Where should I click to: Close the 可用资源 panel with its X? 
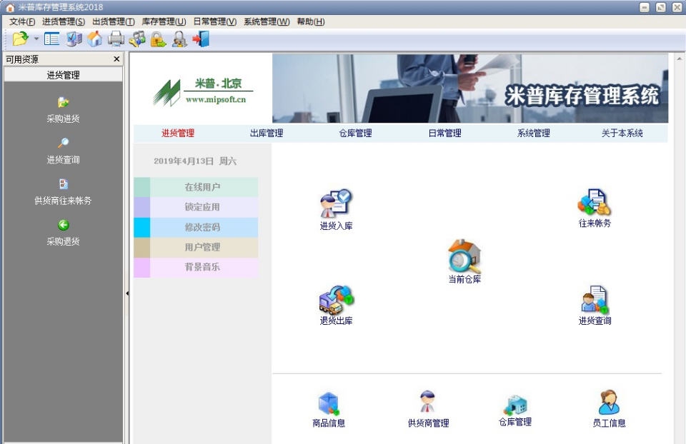116,59
